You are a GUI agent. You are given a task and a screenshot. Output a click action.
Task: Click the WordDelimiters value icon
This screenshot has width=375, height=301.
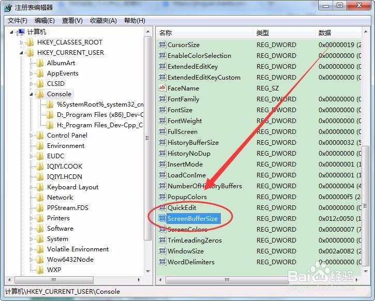coord(162,262)
